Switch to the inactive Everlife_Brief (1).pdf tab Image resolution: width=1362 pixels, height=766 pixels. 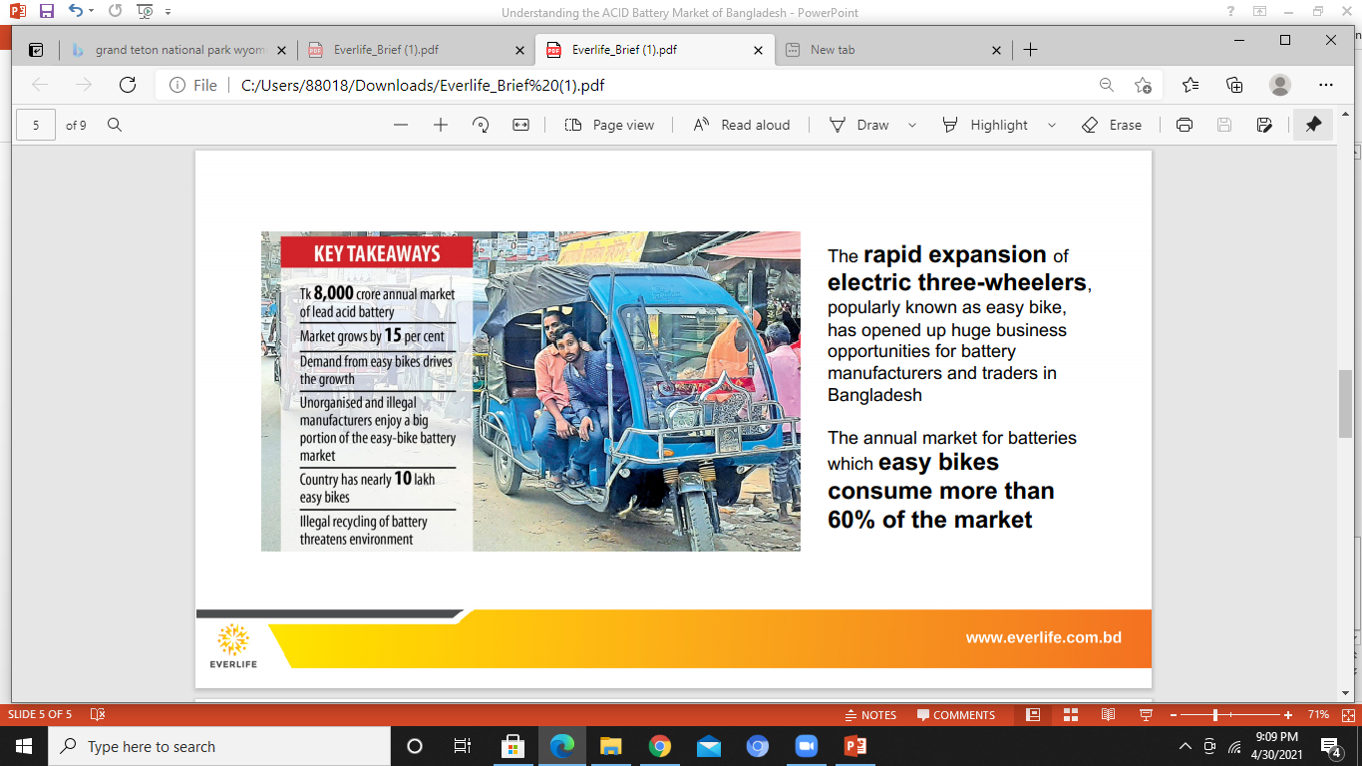pyautogui.click(x=416, y=50)
